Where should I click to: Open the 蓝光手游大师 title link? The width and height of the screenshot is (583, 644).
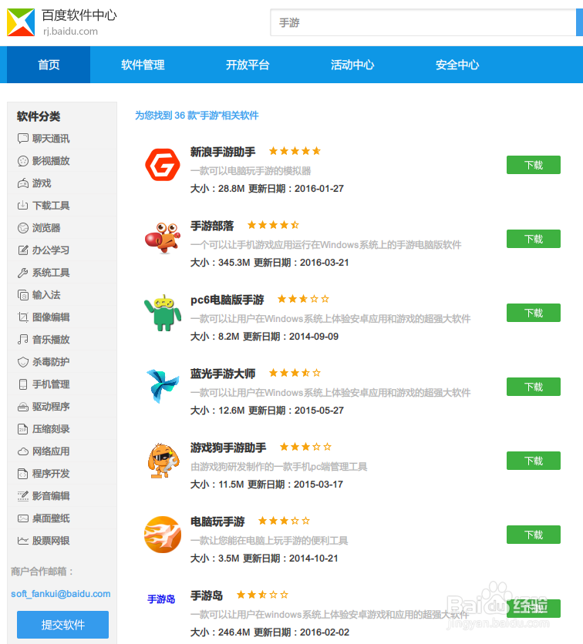click(x=223, y=374)
